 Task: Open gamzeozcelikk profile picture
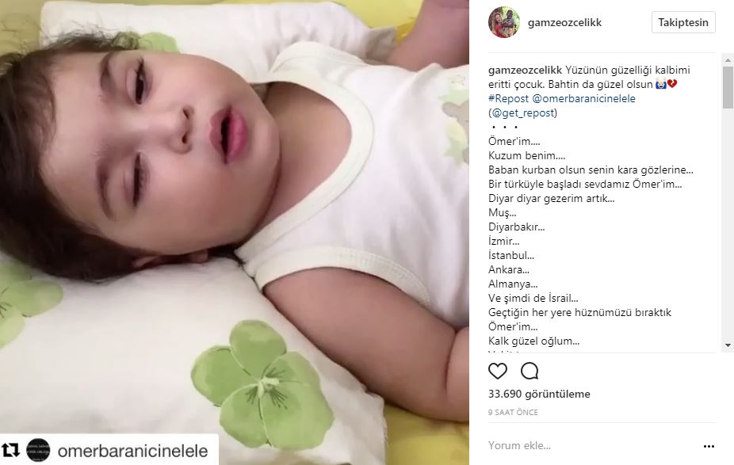click(503, 22)
